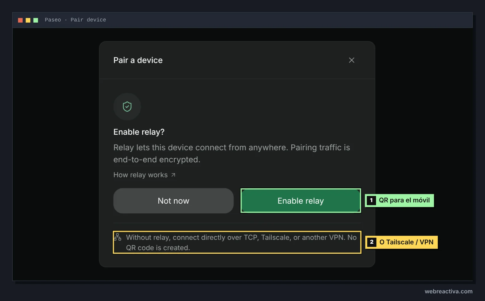Screen dimensions: 485x301
Task: Click the red window control square
Action: coord(20,20)
